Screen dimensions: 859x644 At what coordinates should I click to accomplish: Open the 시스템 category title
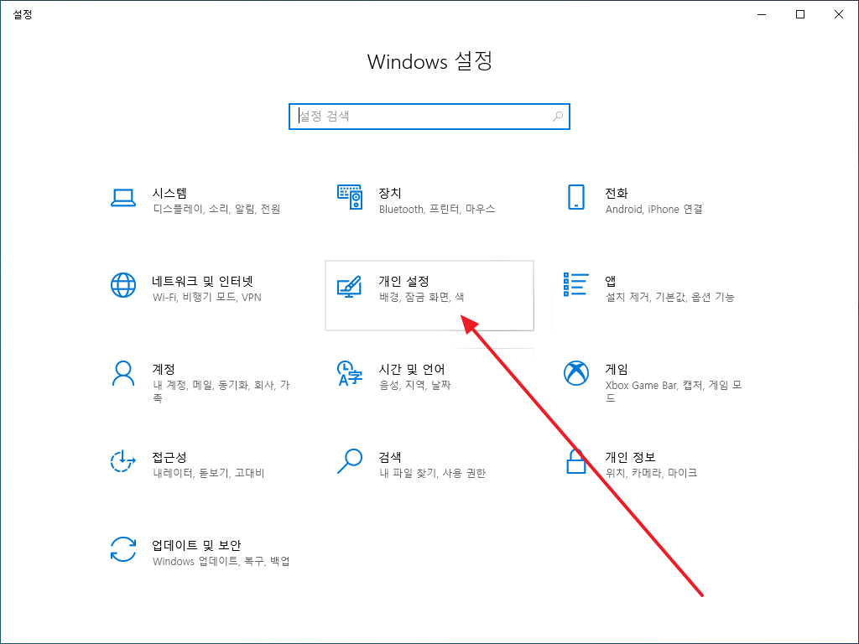coord(169,193)
